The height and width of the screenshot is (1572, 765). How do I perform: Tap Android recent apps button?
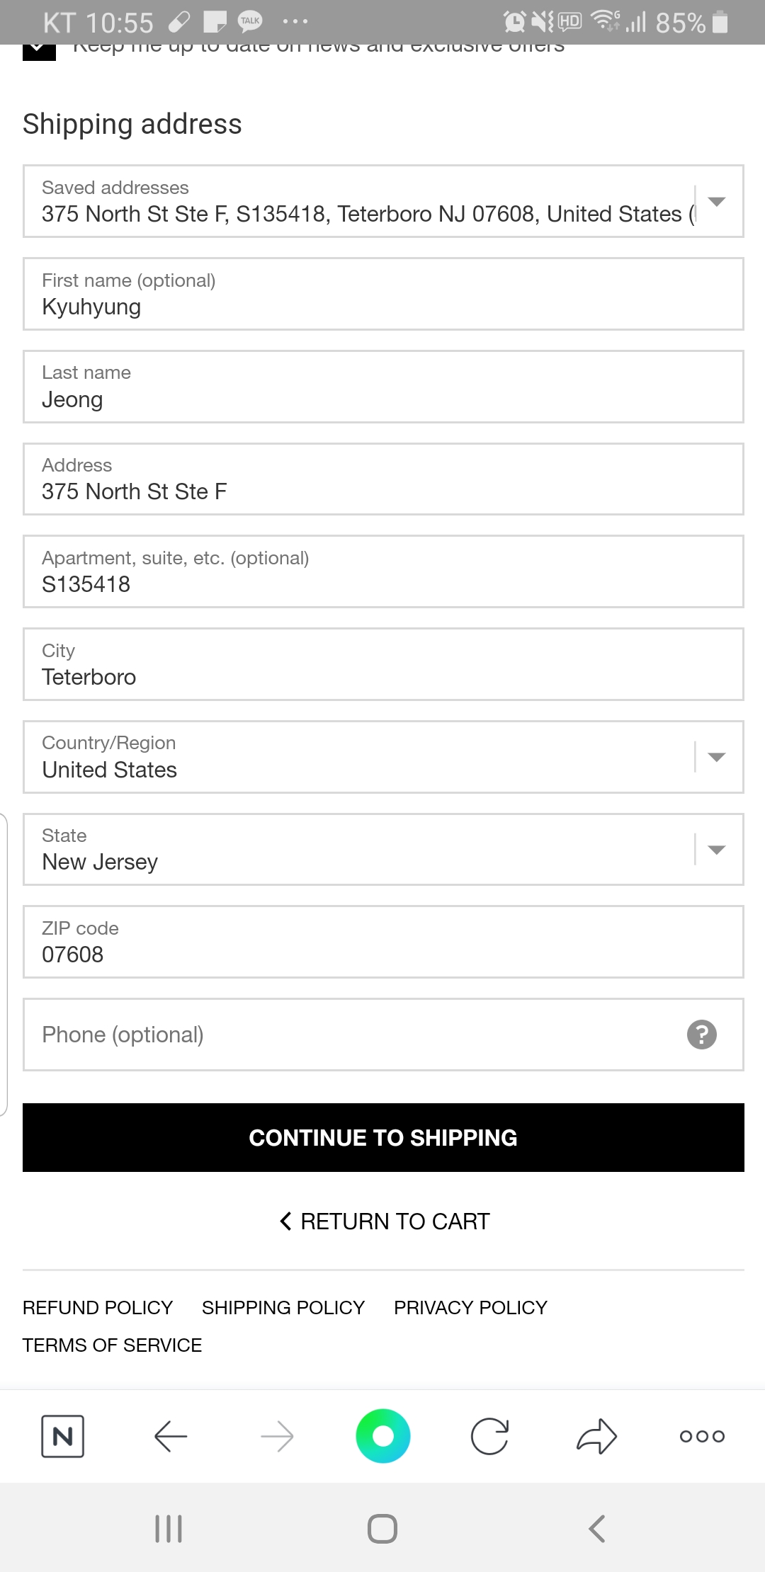click(169, 1529)
